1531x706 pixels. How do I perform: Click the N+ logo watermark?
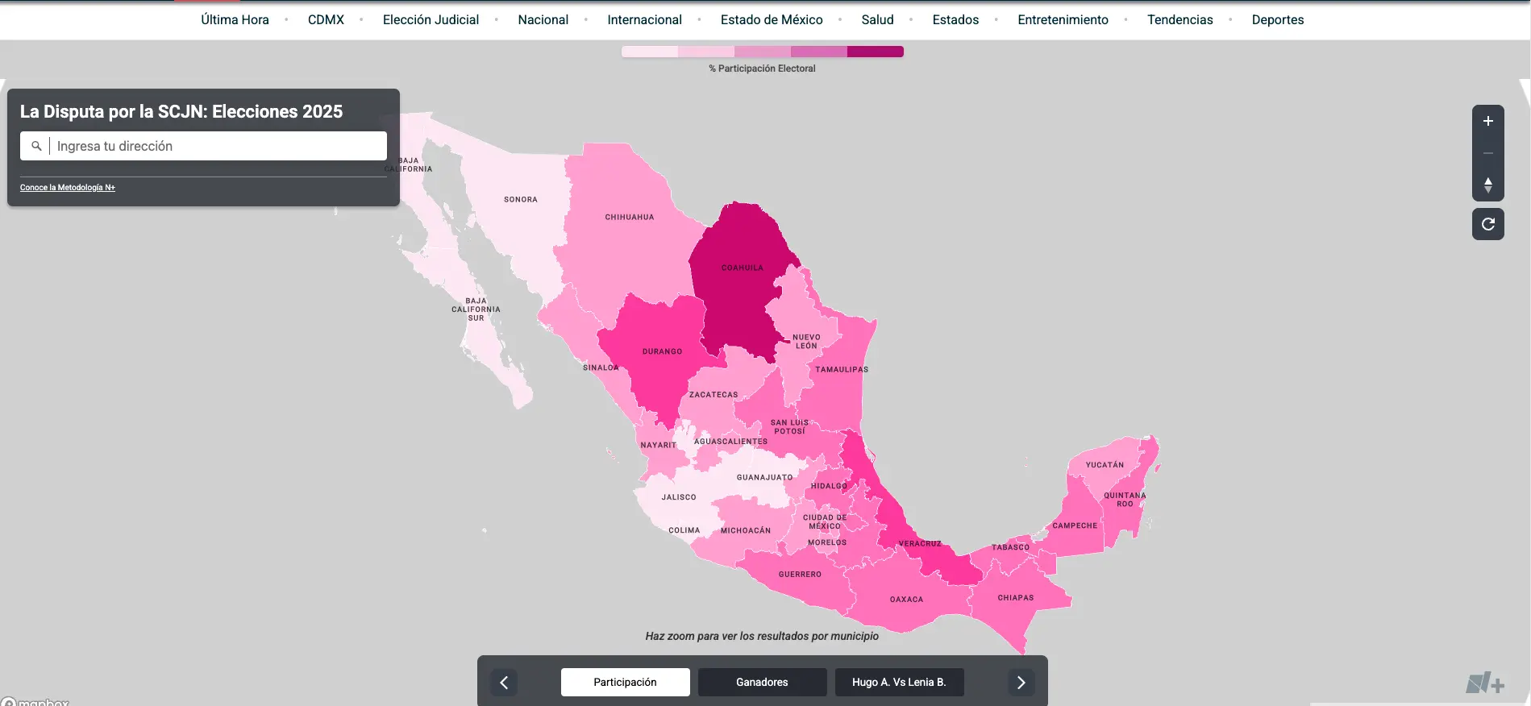(x=1484, y=683)
